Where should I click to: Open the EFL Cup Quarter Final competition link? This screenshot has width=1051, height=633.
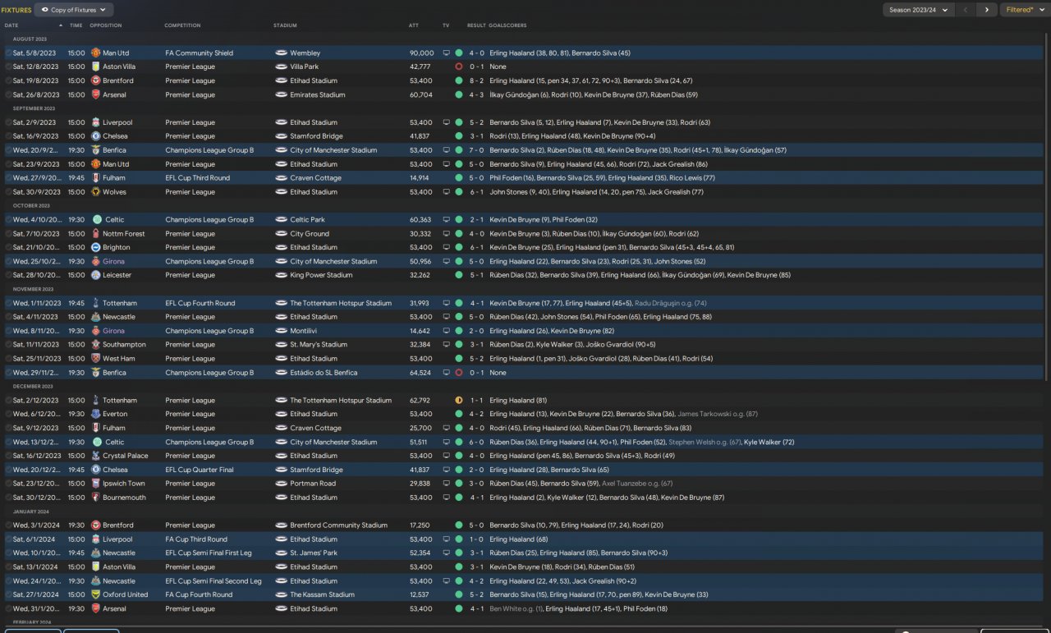tap(200, 470)
